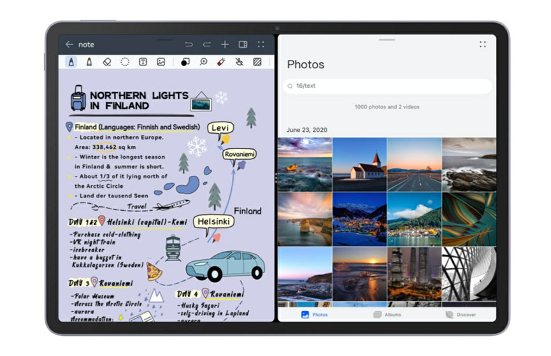Switch to the Photos tab

(x=315, y=315)
